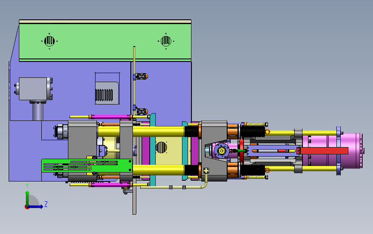Pick the blue circular flange with yellow center
373x234 pixels.
(222, 151)
